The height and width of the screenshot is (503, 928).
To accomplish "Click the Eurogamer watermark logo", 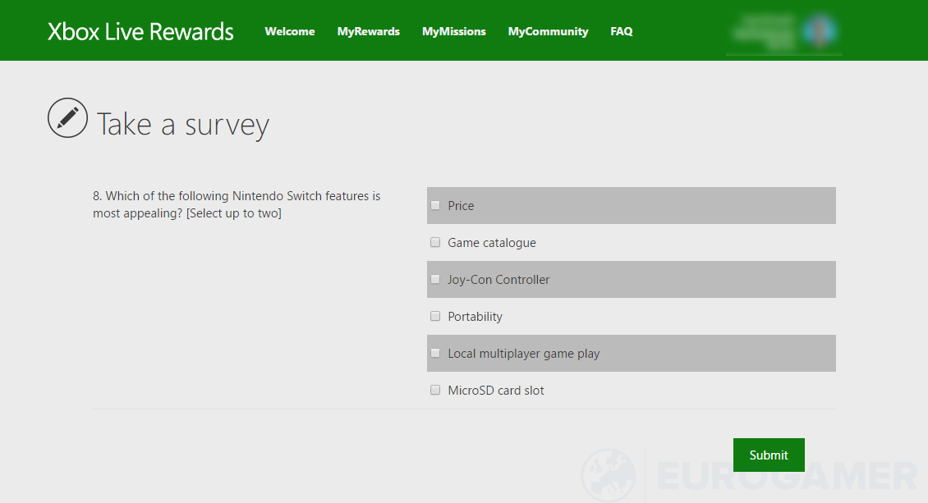I will (x=751, y=475).
